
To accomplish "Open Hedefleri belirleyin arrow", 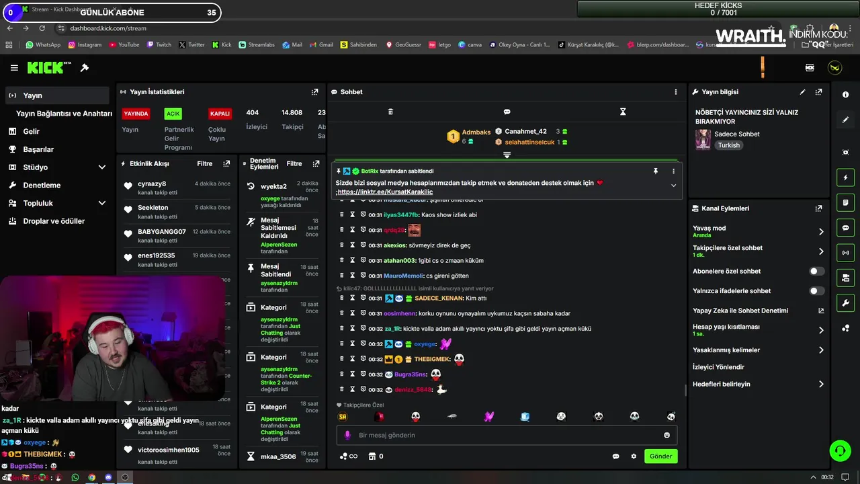I will [x=820, y=385].
